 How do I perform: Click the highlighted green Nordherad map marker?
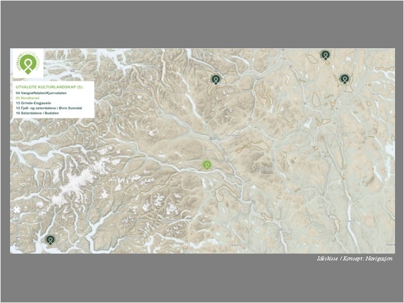pyautogui.click(x=206, y=165)
